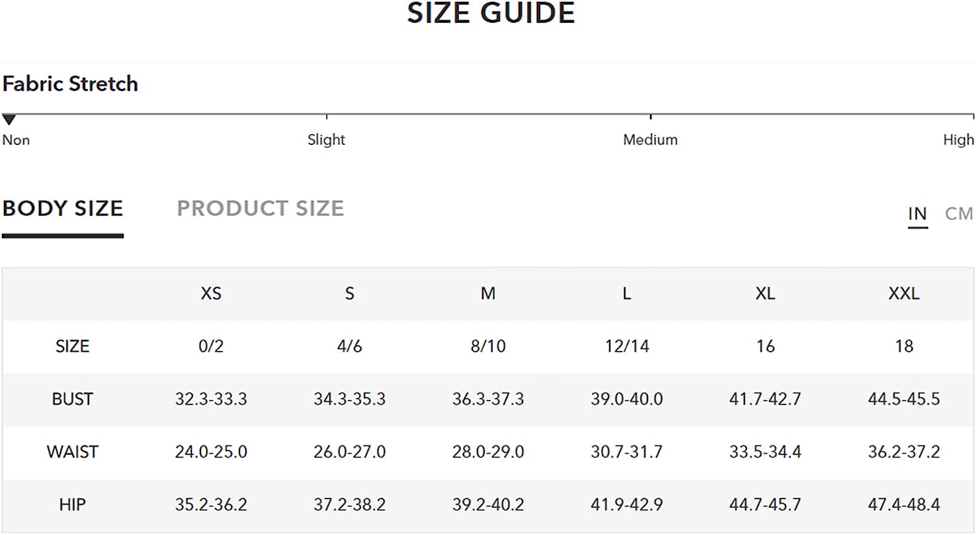The width and height of the screenshot is (976, 535).
Task: Click the Fabric Stretch heading
Action: [70, 84]
